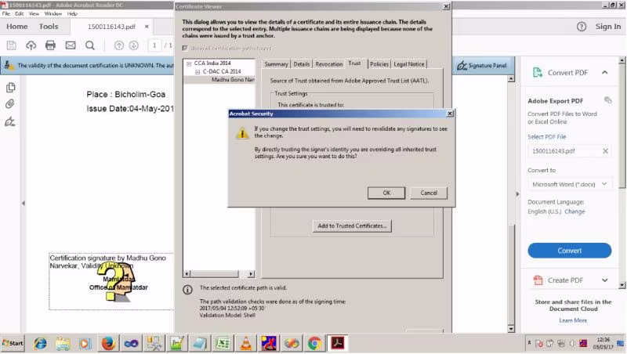Click the Adobe Acrobat taskbar icon
627x354 pixels.
coord(338,343)
